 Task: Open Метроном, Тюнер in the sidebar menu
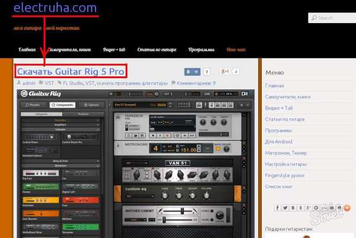tap(286, 153)
